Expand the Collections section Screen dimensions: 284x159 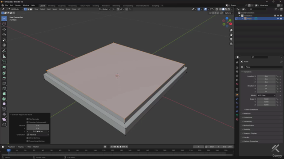(248, 117)
